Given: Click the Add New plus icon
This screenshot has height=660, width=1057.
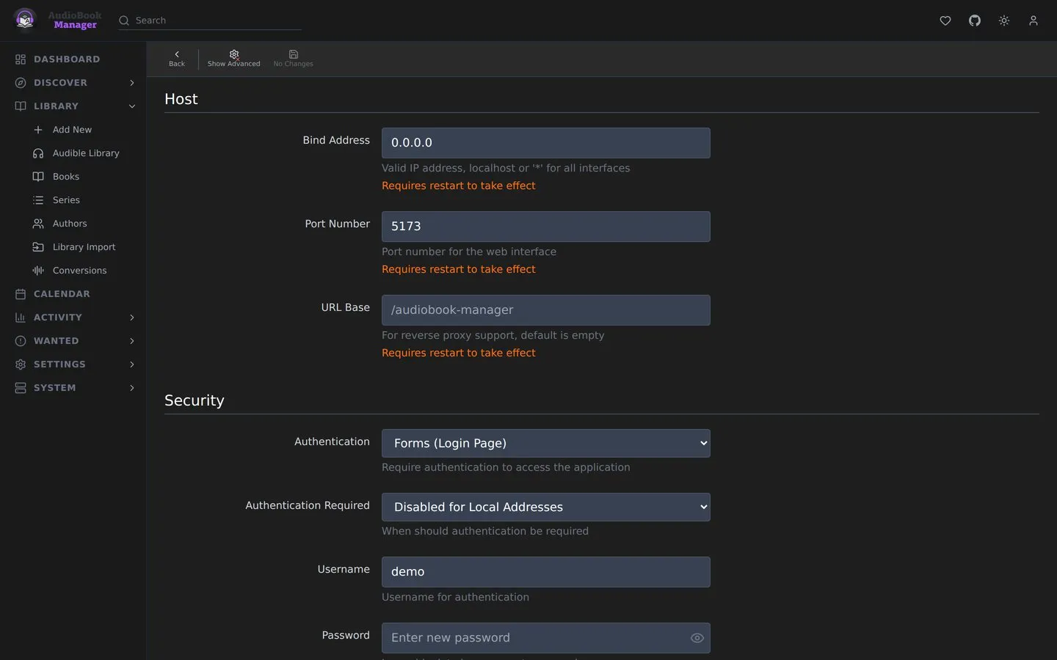Looking at the screenshot, I should click(38, 130).
